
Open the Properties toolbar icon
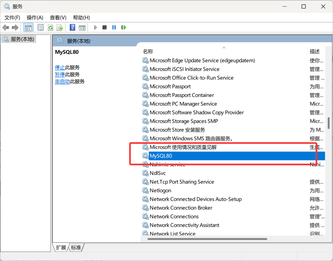[41, 28]
